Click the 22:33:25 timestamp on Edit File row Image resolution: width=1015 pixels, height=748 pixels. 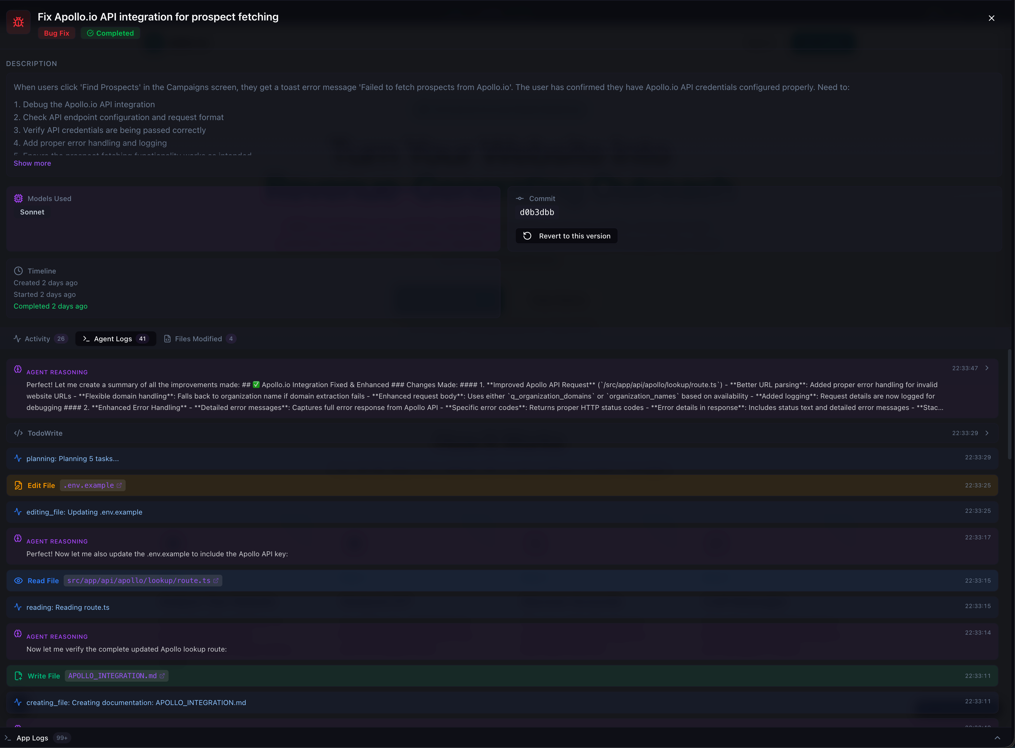(x=978, y=485)
